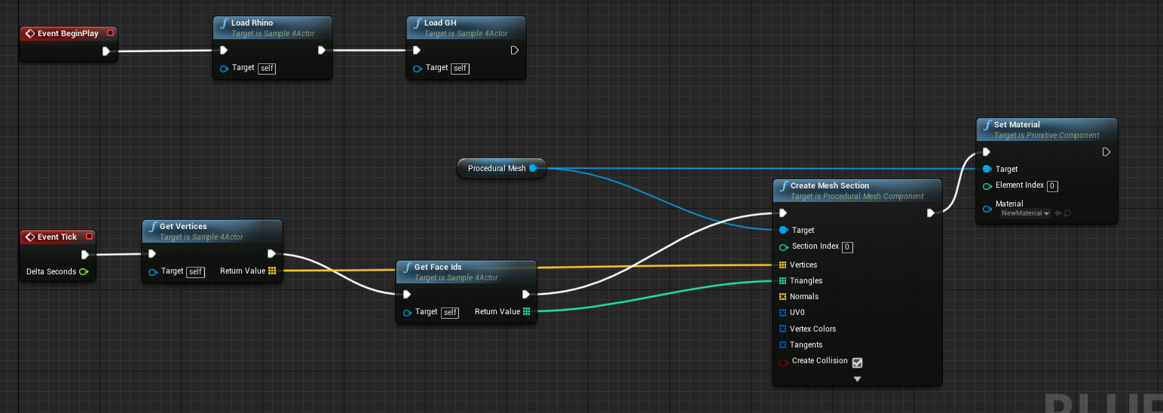Click Load GH's hollow execution output pin
The height and width of the screenshot is (413, 1163).
515,50
